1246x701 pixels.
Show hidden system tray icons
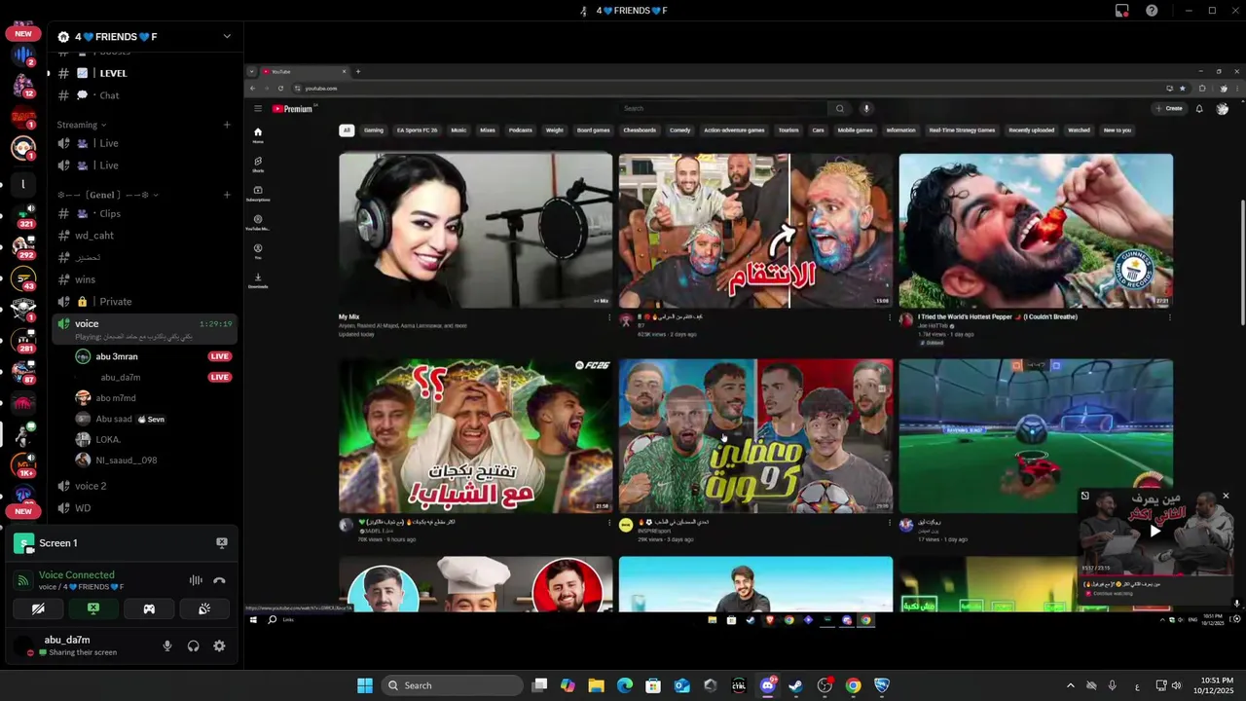(x=1070, y=685)
